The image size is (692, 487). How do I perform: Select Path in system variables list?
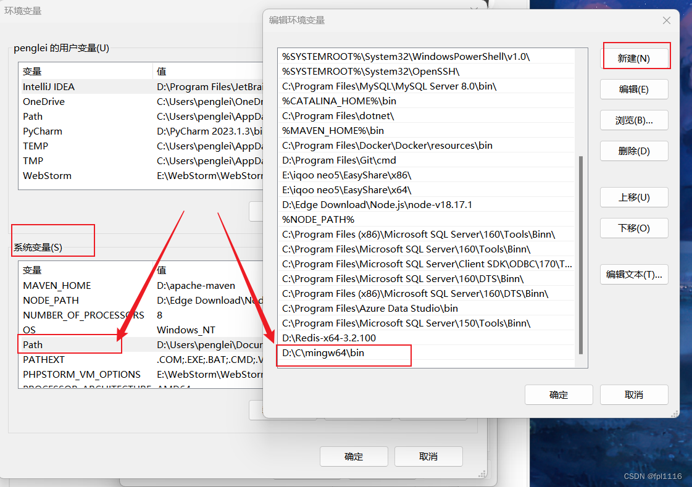pyautogui.click(x=143, y=345)
